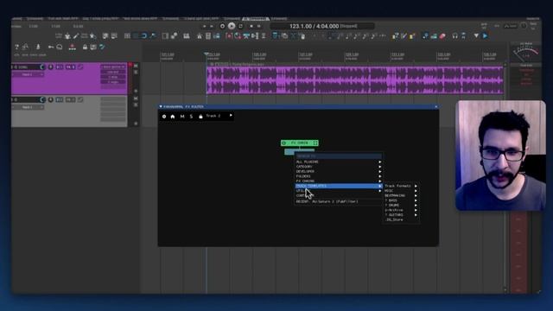Toggle the magnet snap icon in toolbar
The width and height of the screenshot is (553, 311).
144,36
